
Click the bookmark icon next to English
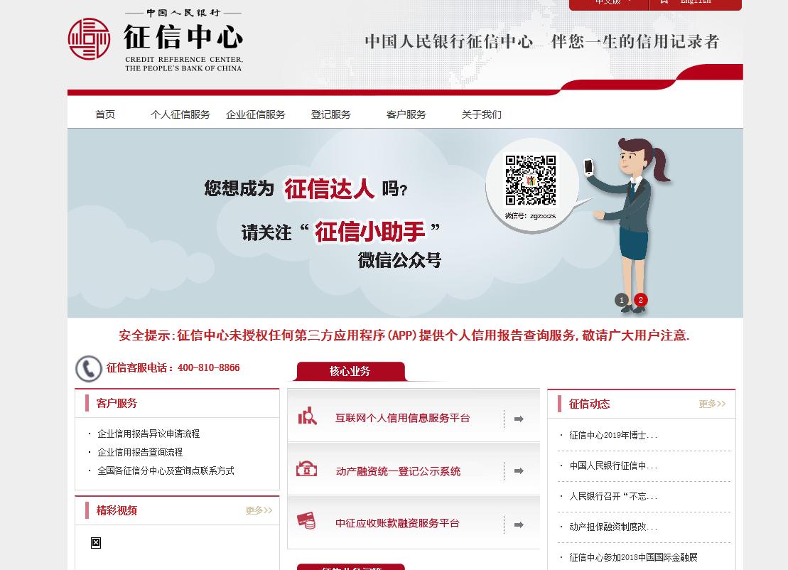[x=664, y=3]
